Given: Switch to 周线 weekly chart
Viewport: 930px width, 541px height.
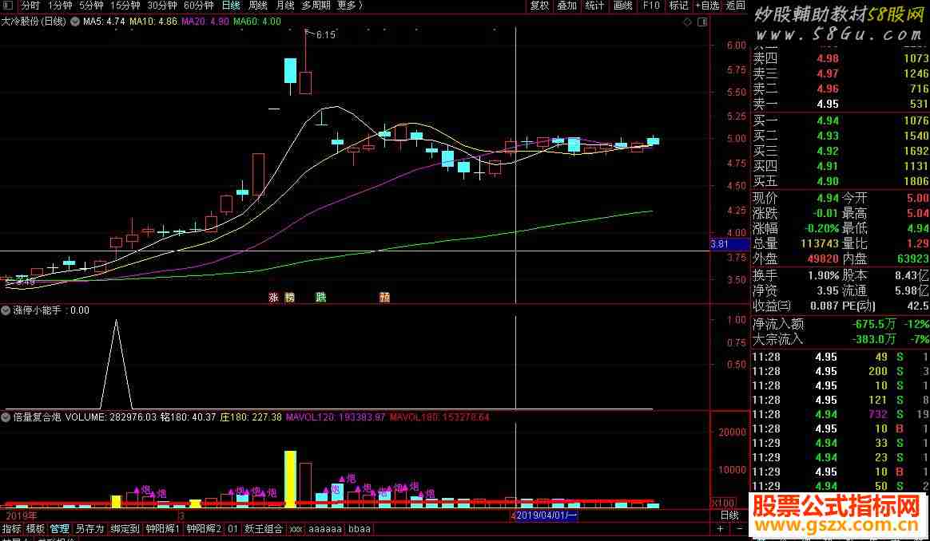Looking at the screenshot, I should tap(258, 6).
